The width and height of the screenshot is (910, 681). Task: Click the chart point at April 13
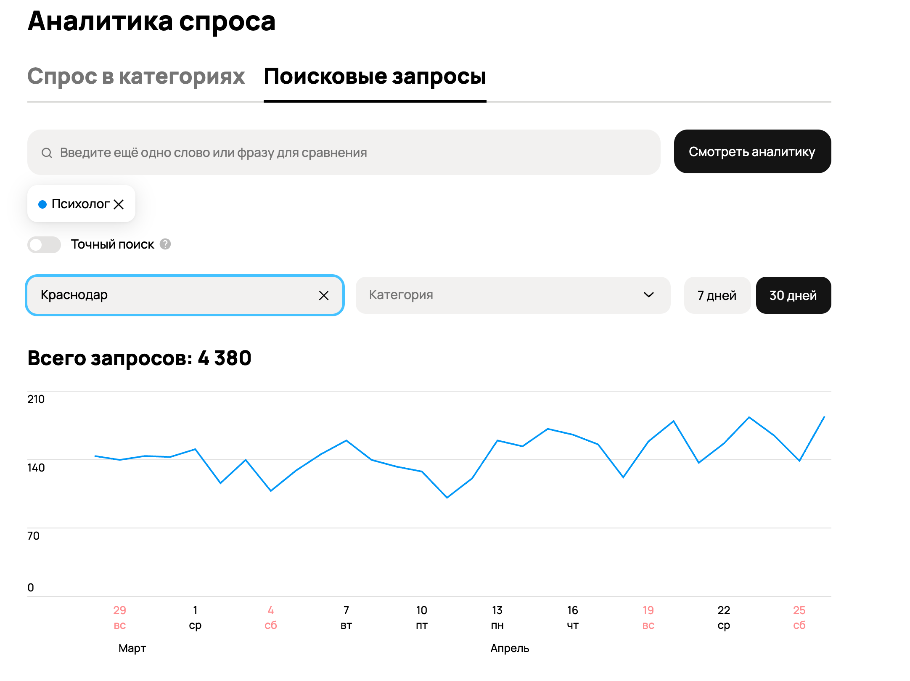tap(497, 440)
